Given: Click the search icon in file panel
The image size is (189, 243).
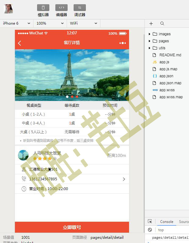Looking at the screenshot, I should click(x=162, y=23).
